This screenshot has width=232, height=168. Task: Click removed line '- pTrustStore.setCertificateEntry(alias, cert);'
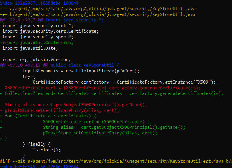click(x=59, y=110)
